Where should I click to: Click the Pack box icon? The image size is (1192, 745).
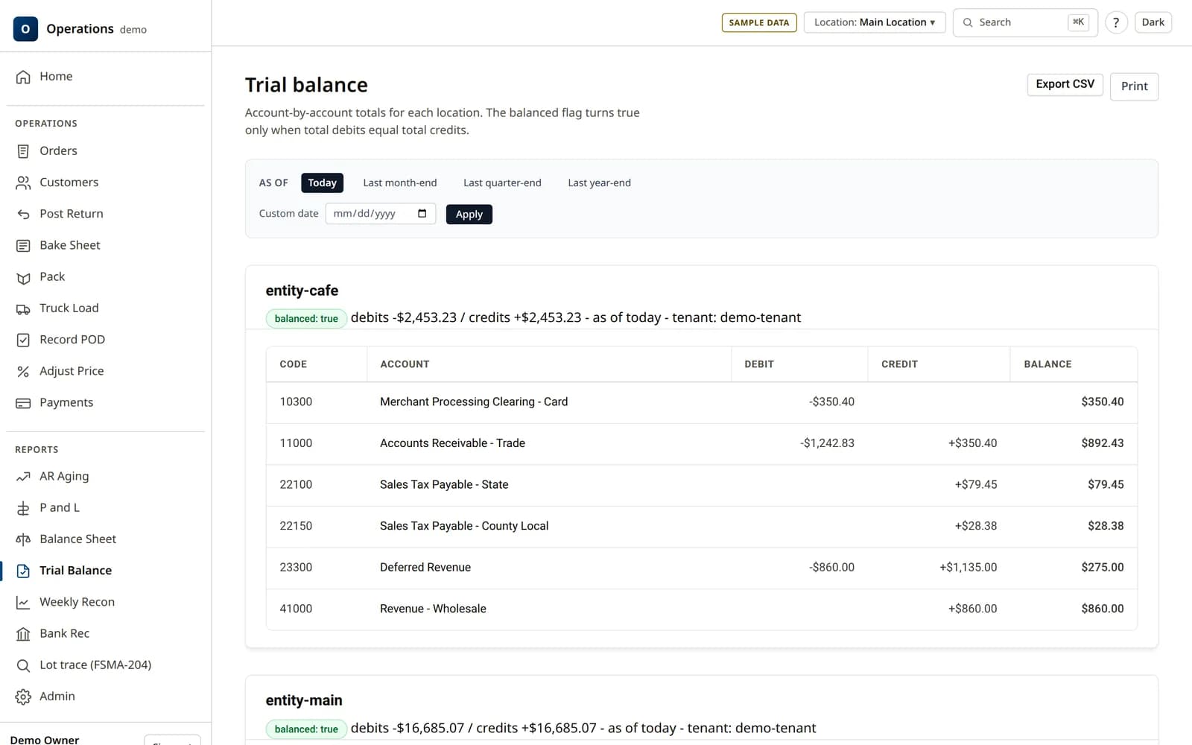point(23,277)
